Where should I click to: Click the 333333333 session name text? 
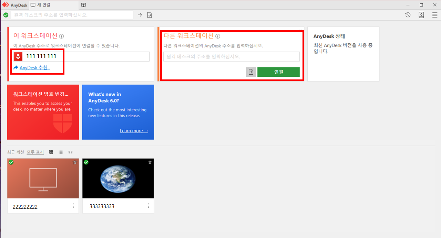tap(102, 206)
